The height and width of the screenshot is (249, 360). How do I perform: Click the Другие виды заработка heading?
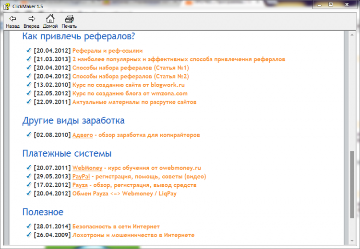point(73,121)
